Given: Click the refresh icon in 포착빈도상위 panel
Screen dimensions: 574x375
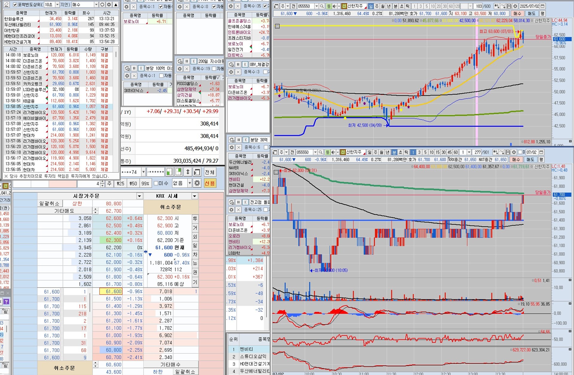Looking at the screenshot, I should coord(102,5).
